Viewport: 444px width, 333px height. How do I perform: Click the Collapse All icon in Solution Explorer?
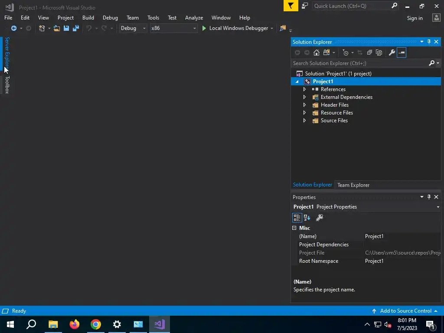[369, 52]
